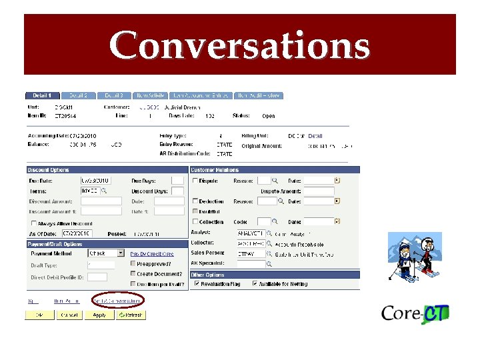
Task: Switch to the Detail 1 tab
Action: (x=43, y=95)
